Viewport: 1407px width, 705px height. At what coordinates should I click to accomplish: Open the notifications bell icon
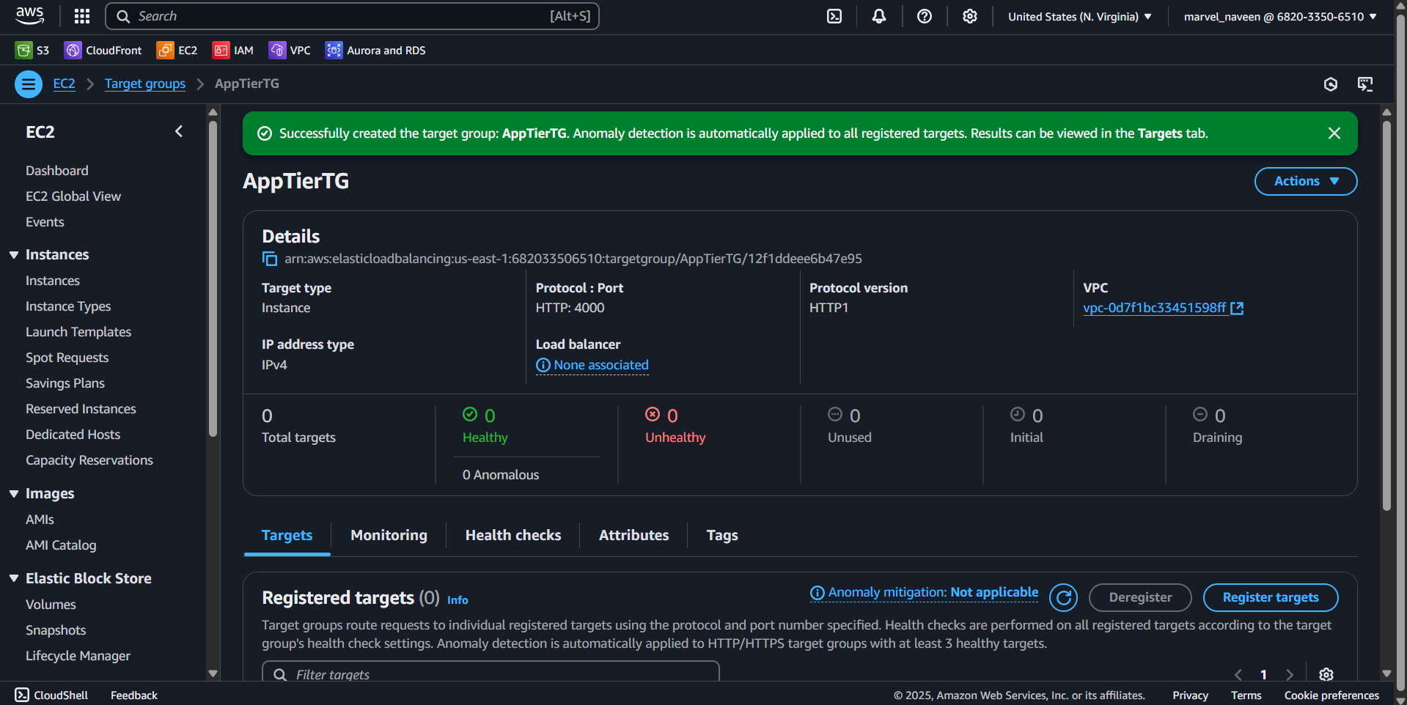coord(879,16)
